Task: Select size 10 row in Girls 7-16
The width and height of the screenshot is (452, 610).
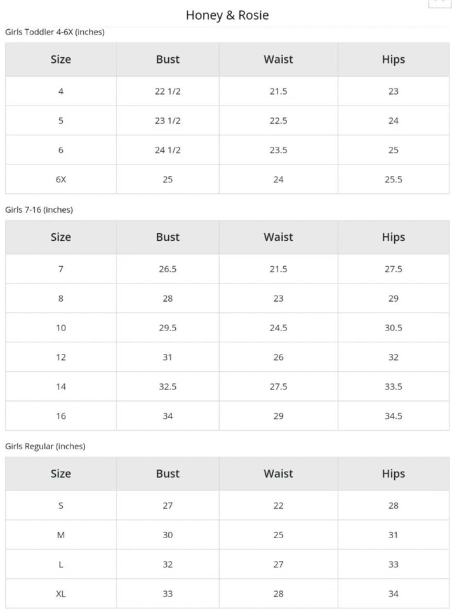Action: click(x=61, y=328)
